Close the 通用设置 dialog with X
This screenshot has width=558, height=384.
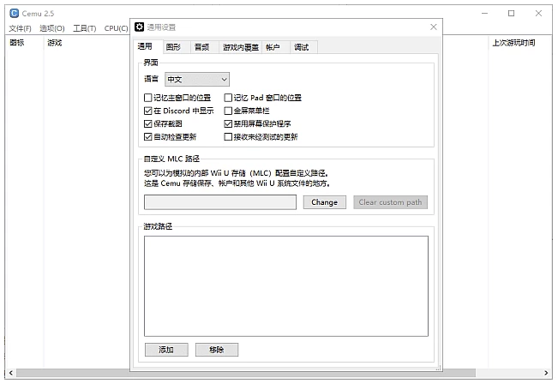tap(433, 27)
